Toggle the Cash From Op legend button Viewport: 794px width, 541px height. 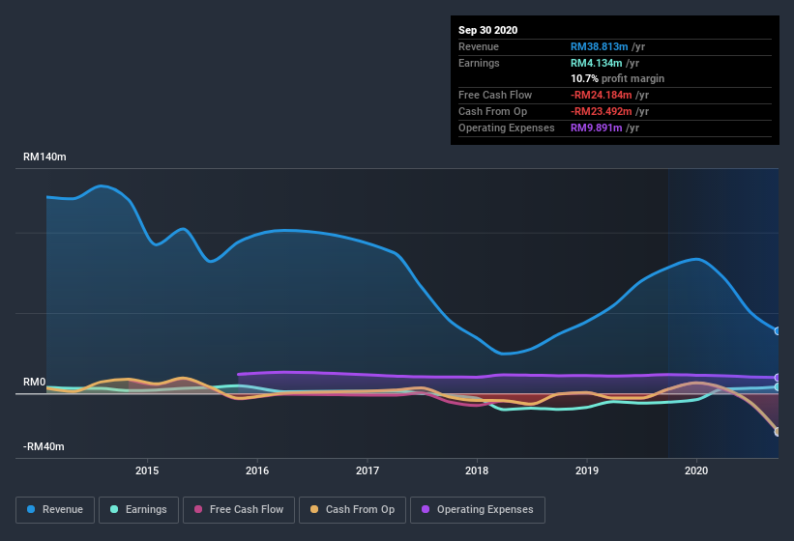point(352,510)
